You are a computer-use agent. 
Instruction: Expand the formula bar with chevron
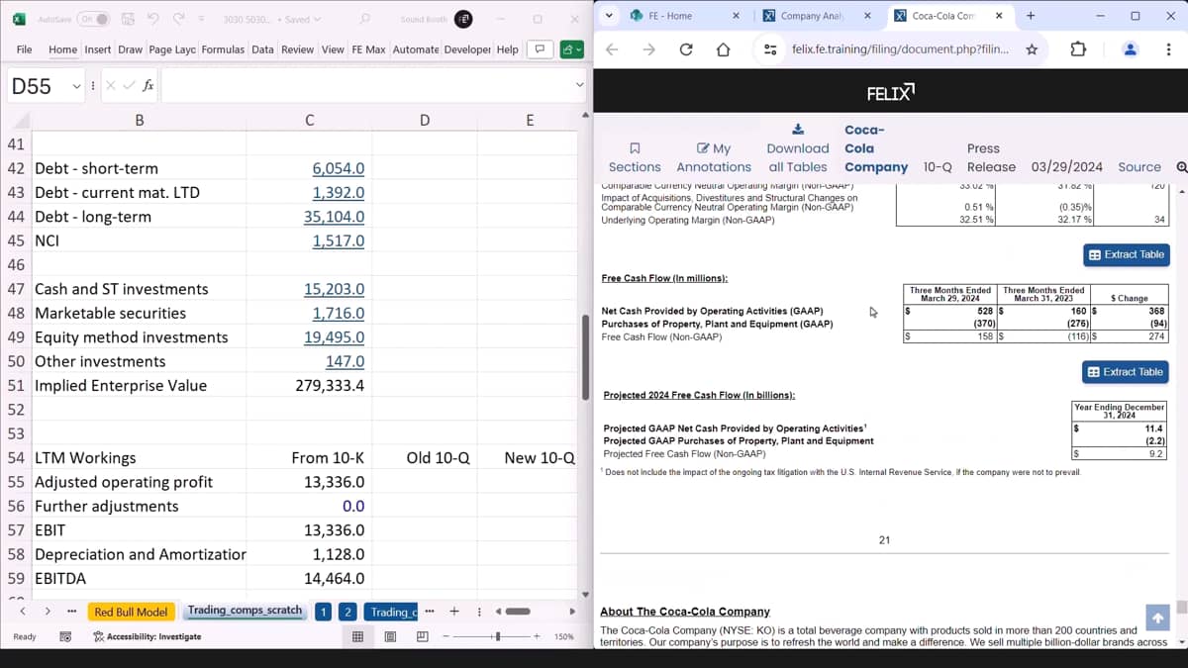[x=580, y=86]
